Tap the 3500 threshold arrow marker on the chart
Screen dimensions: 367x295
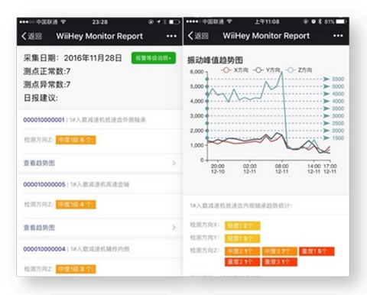[326, 109]
